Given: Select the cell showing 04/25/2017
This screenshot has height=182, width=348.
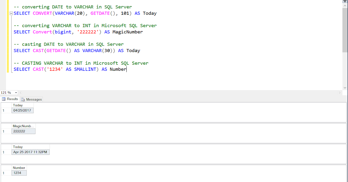Looking at the screenshot, I should click(22, 110).
